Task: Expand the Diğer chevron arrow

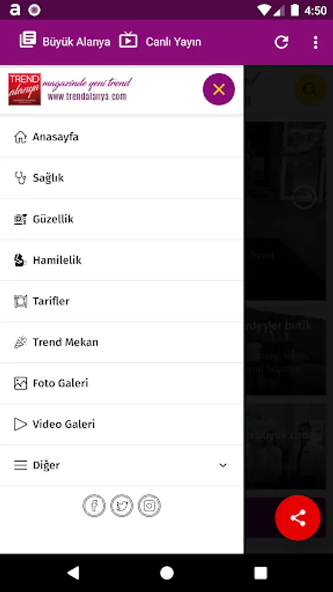Action: 223,465
